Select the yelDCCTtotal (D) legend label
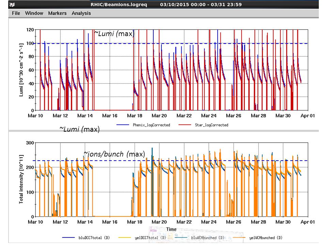Image resolution: width=327 pixels, height=245 pixels. (150, 238)
